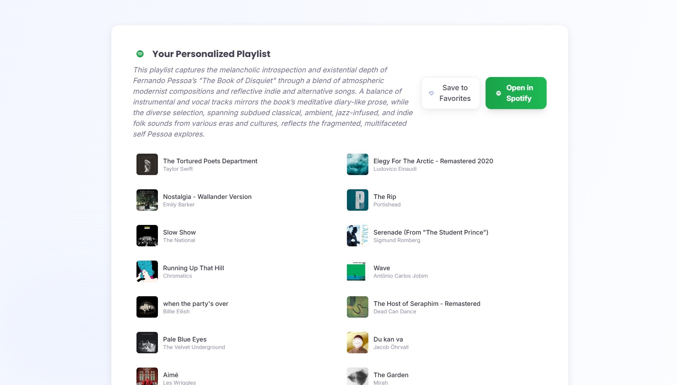The width and height of the screenshot is (677, 385).
Task: Open the playlist in Spotify
Action: (x=516, y=93)
